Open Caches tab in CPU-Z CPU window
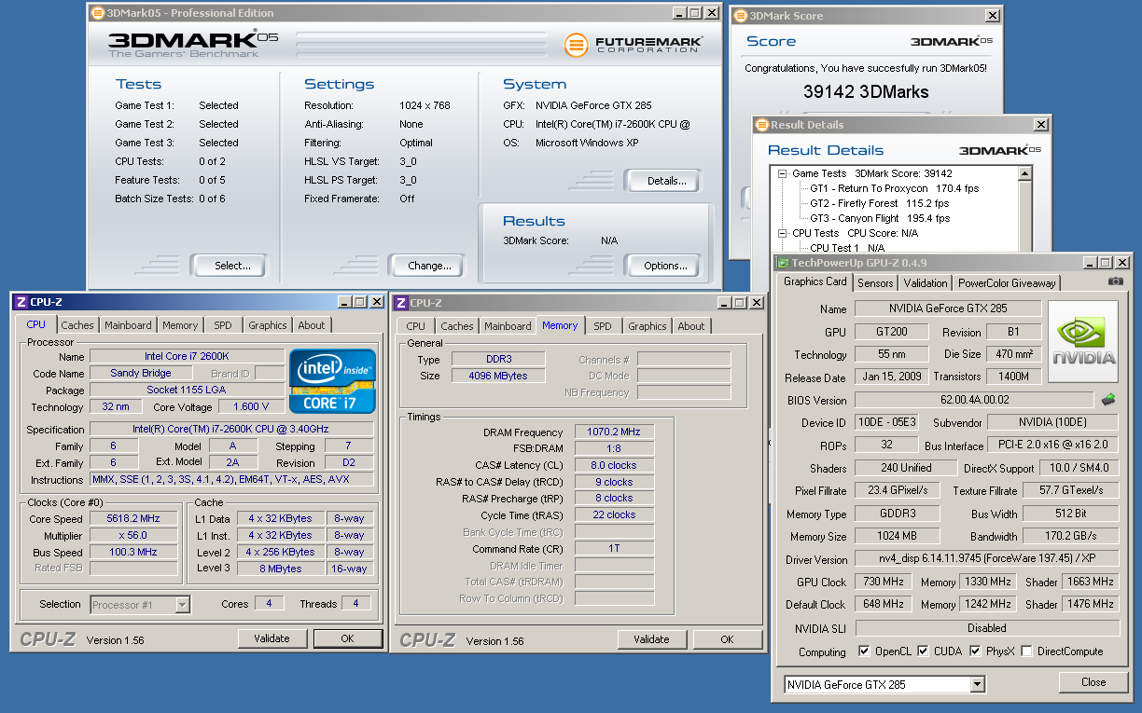This screenshot has height=713, width=1142. [x=77, y=325]
